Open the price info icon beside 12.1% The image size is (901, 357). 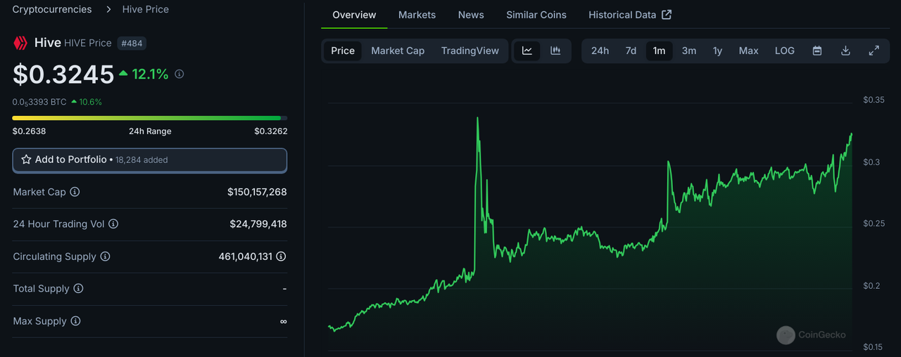coord(179,74)
